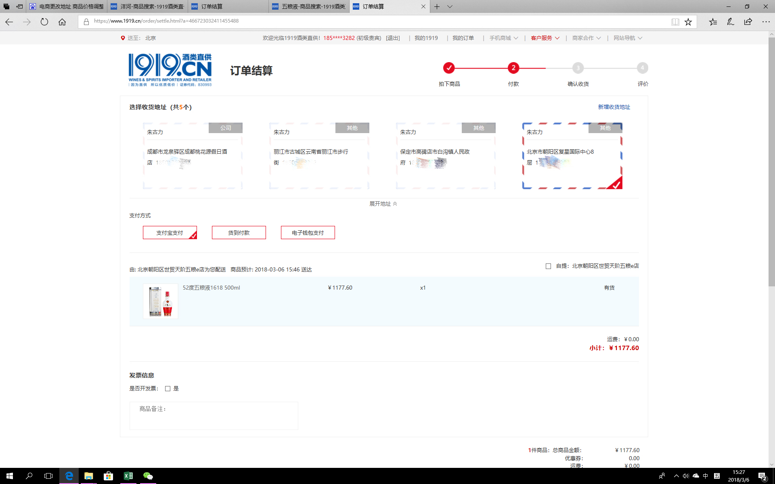Image resolution: width=775 pixels, height=484 pixels.
Task: Select 电子钱包支付 payment button
Action: pos(308,233)
